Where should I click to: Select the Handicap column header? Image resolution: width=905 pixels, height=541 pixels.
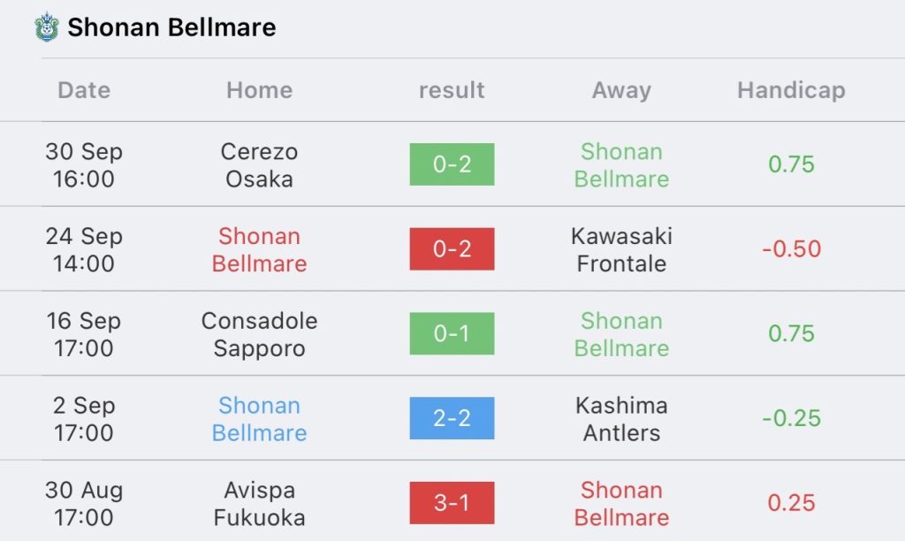tap(791, 91)
